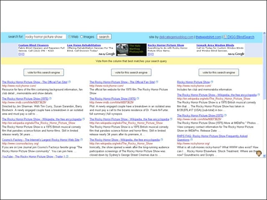Click right column www.rockyhorror.org URL
This screenshot has width=267, height=200.
194,143
